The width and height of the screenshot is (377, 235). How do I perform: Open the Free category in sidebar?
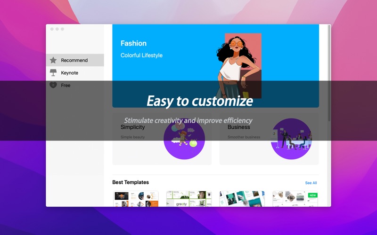pyautogui.click(x=75, y=85)
